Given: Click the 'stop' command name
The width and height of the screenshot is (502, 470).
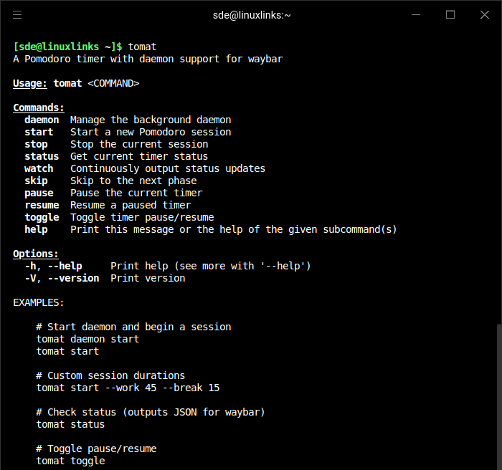Looking at the screenshot, I should (36, 144).
